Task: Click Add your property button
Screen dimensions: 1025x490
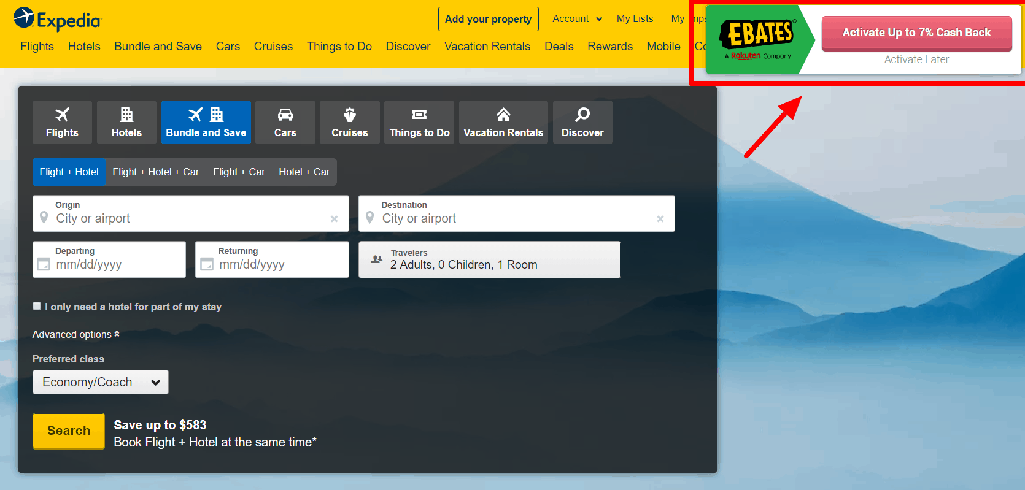Action: pos(489,19)
